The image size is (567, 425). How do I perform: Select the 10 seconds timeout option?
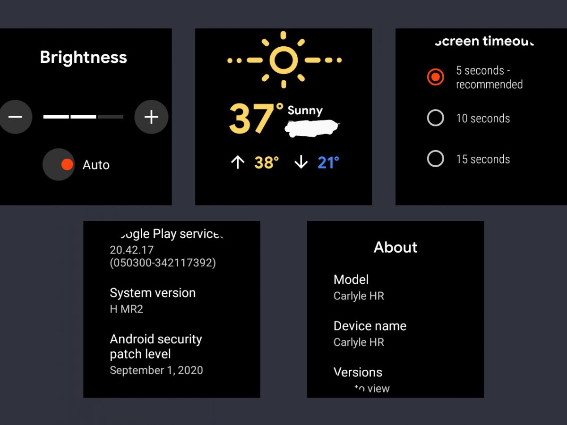click(435, 118)
